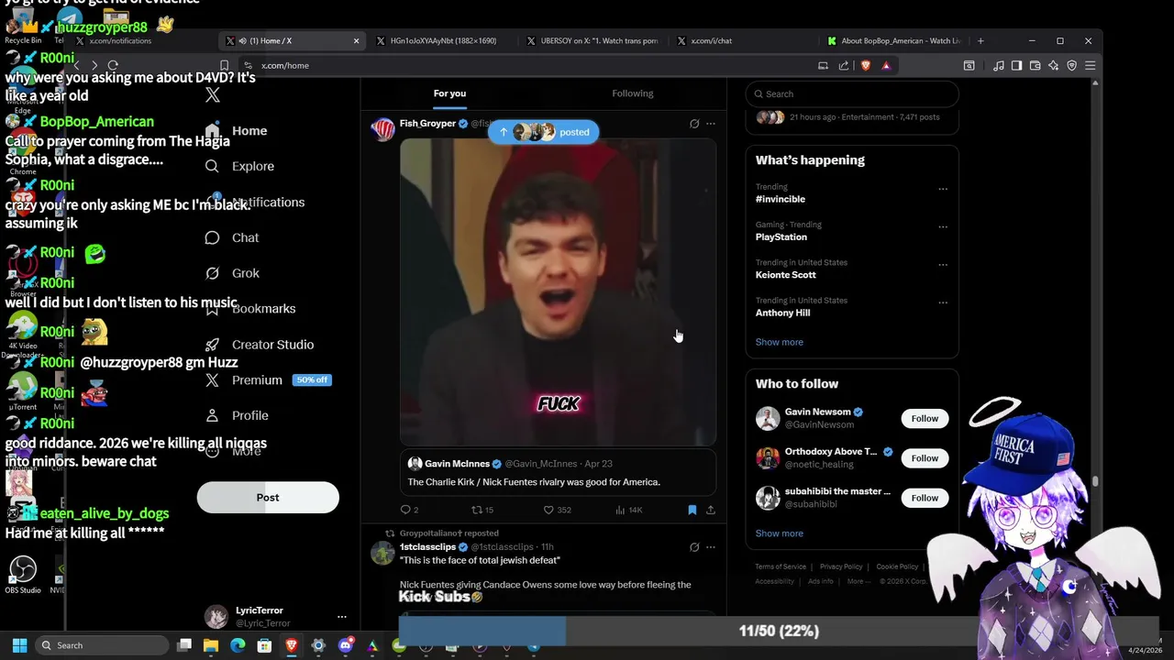Show more trends under What's happening
Image resolution: width=1174 pixels, height=660 pixels.
tap(779, 342)
